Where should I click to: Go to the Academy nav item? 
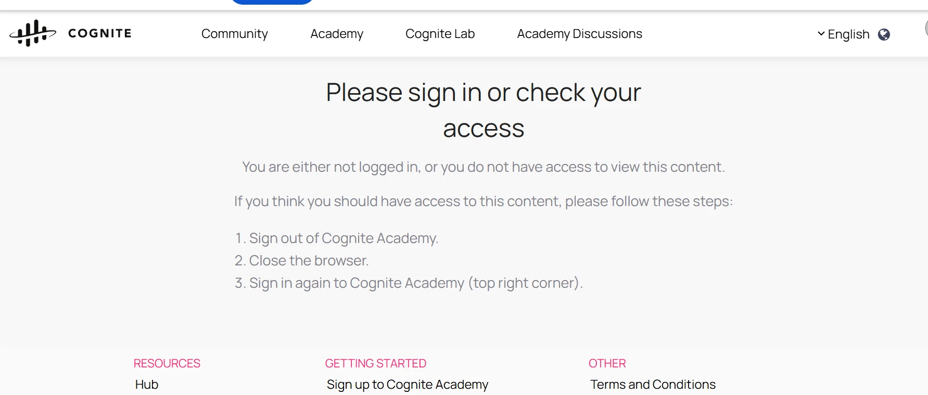(337, 34)
